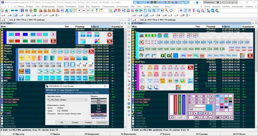This screenshot has width=258, height=136.
Task: Click the blue forward arrow toolbar icon
Action: pyautogui.click(x=16, y=10)
